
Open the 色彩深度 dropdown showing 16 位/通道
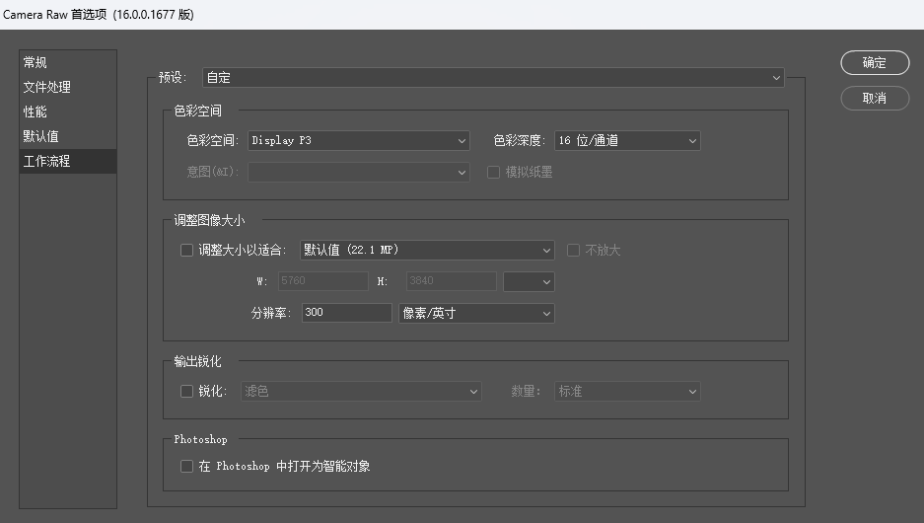coord(627,140)
